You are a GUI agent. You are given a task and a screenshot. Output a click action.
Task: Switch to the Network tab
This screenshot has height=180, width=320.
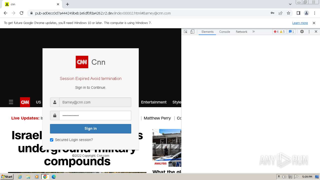tap(241, 32)
